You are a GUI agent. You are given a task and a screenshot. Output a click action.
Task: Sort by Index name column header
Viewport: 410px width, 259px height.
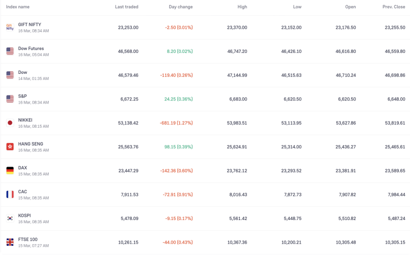pyautogui.click(x=18, y=7)
